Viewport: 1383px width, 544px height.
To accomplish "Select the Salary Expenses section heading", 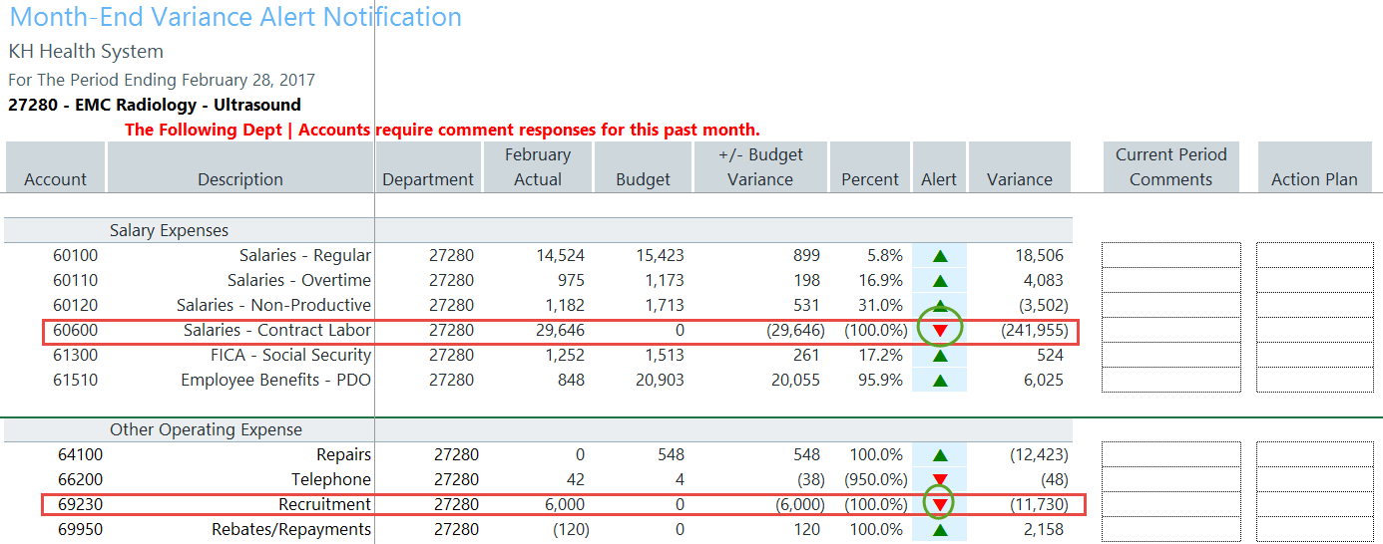I will pyautogui.click(x=169, y=230).
